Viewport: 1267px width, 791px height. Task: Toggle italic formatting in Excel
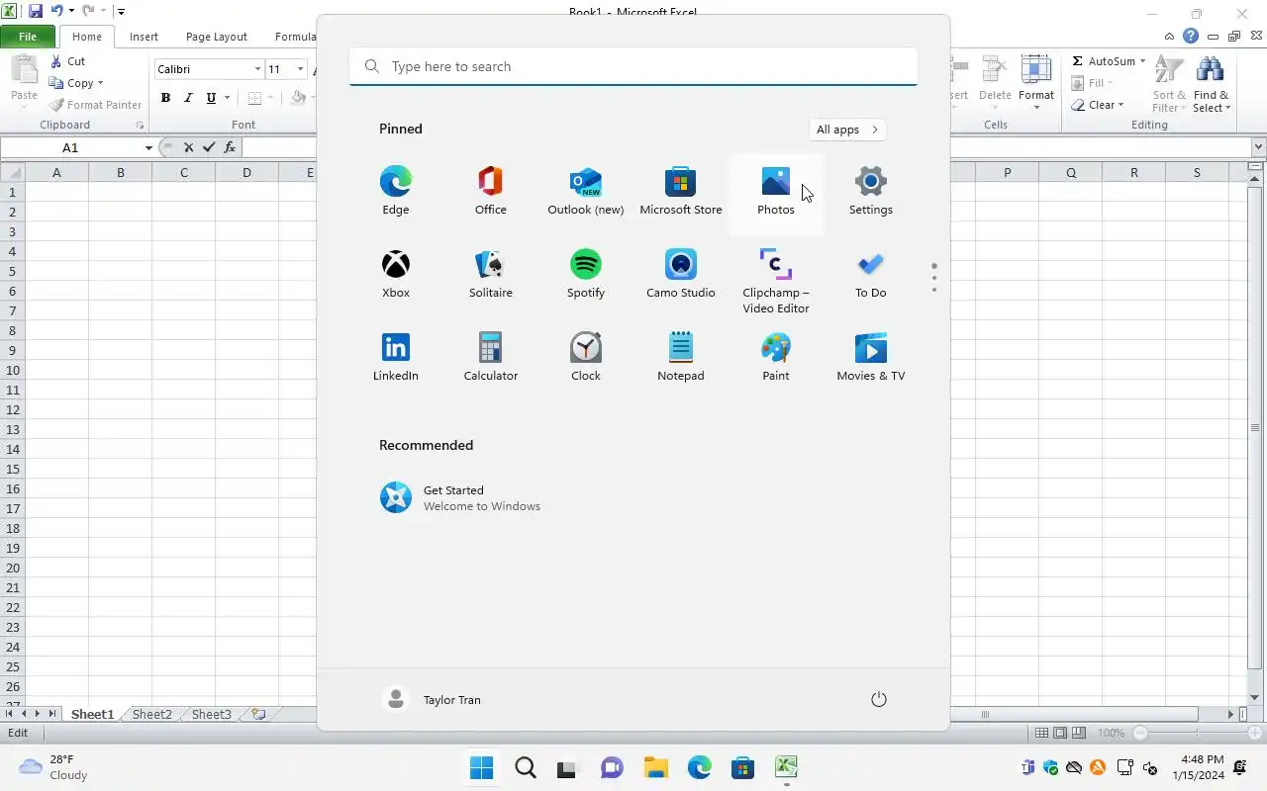click(188, 98)
